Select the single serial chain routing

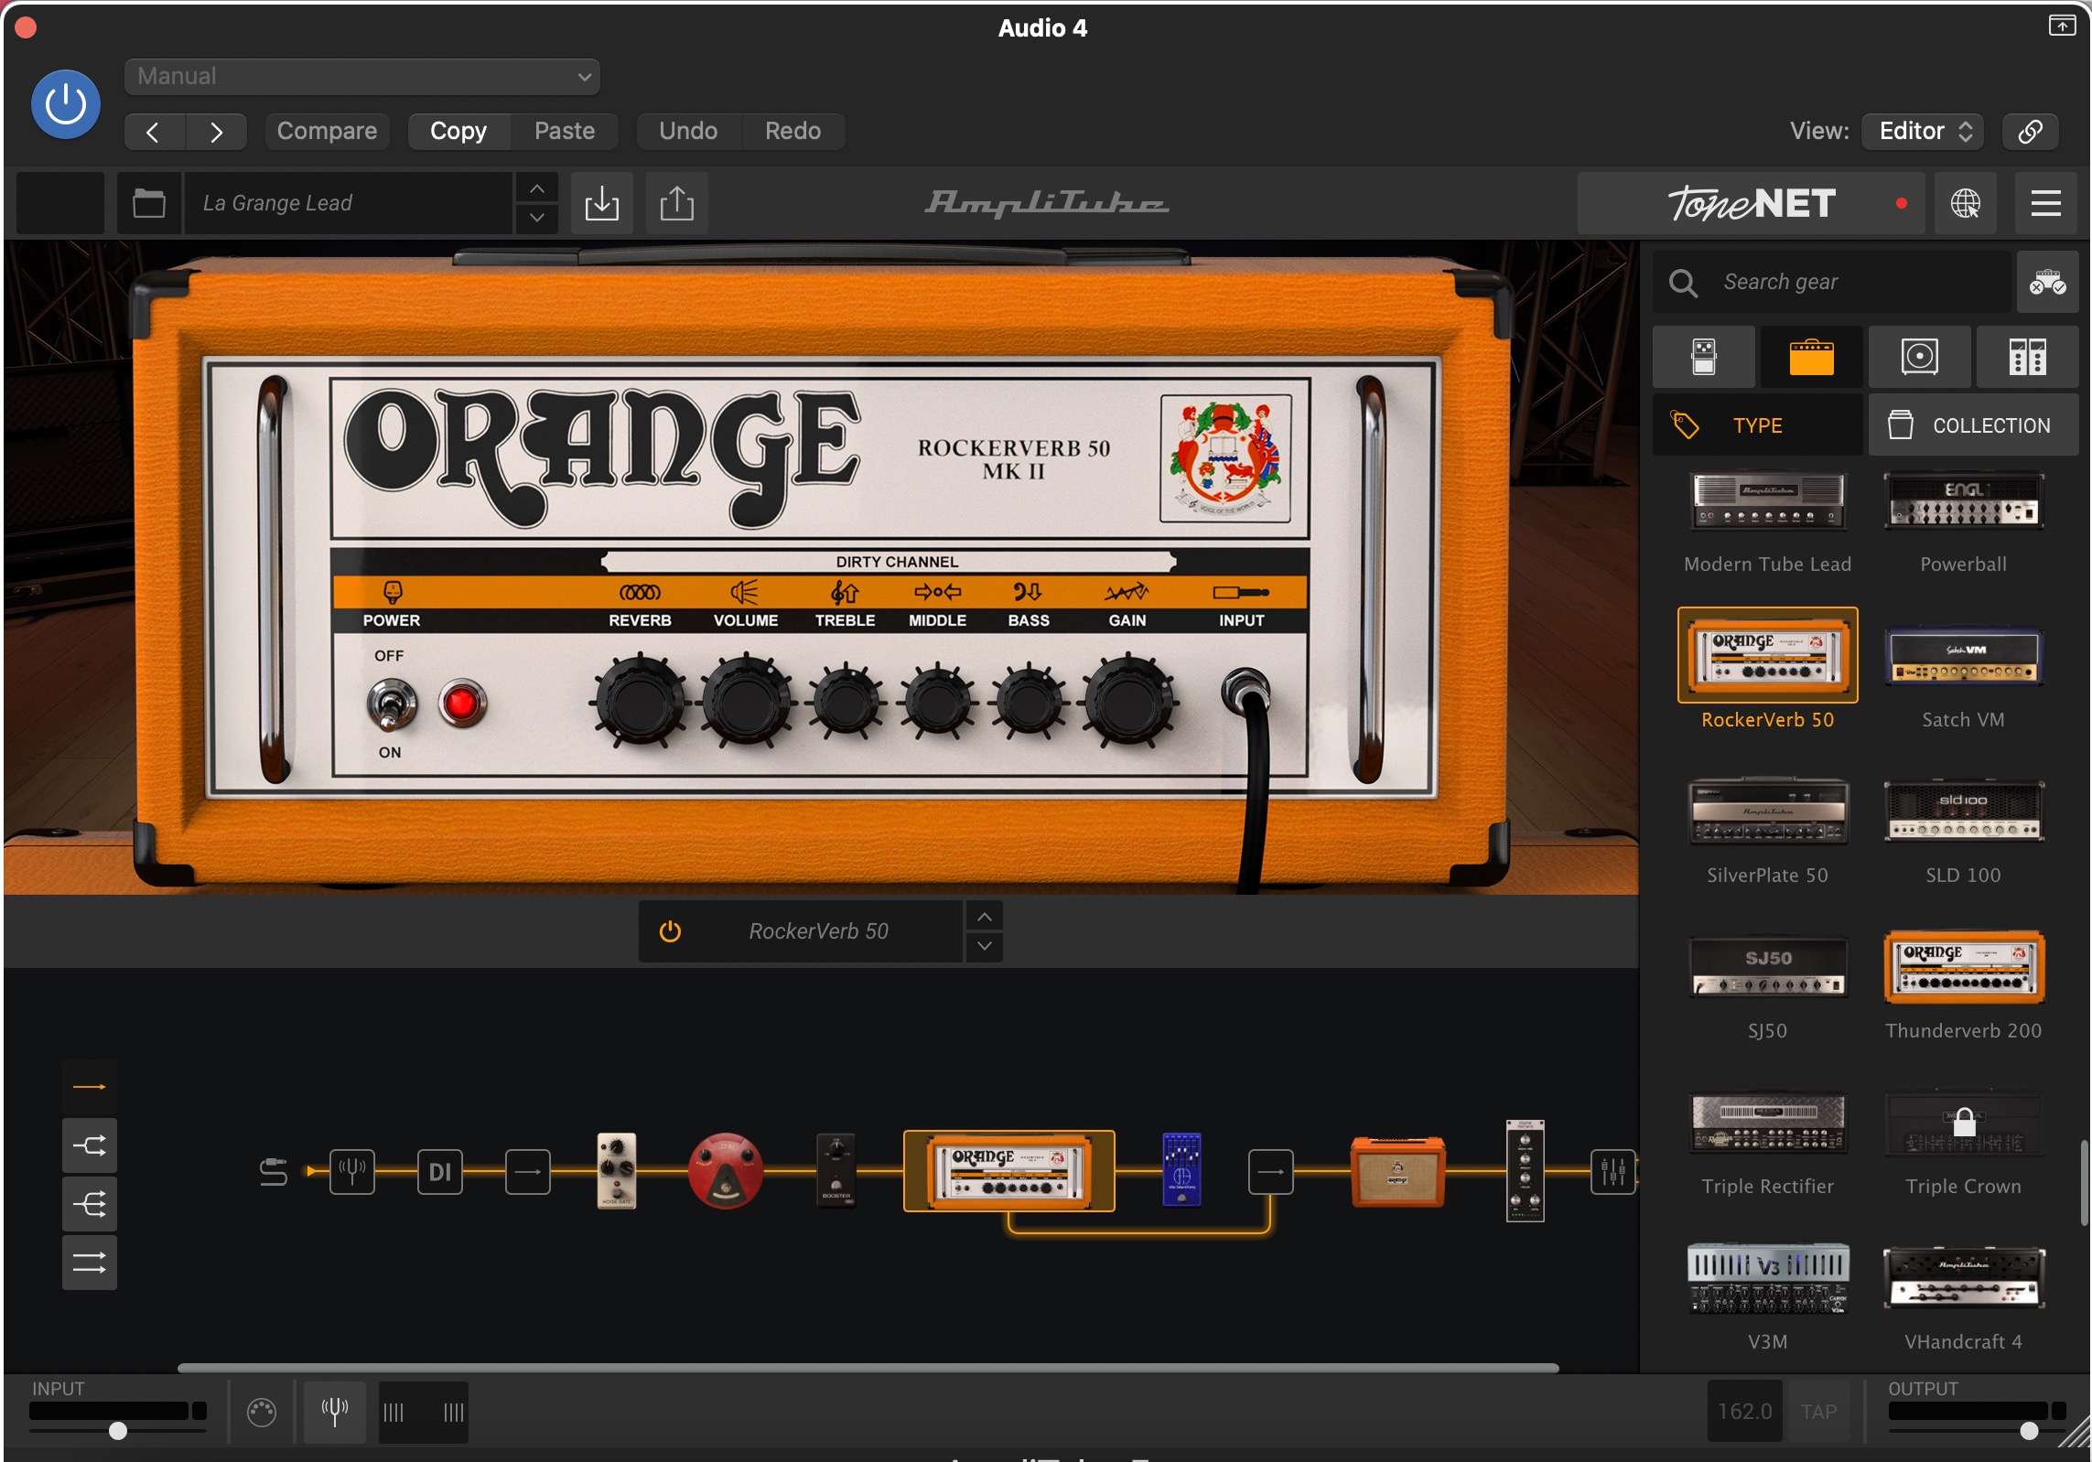pyautogui.click(x=90, y=1087)
